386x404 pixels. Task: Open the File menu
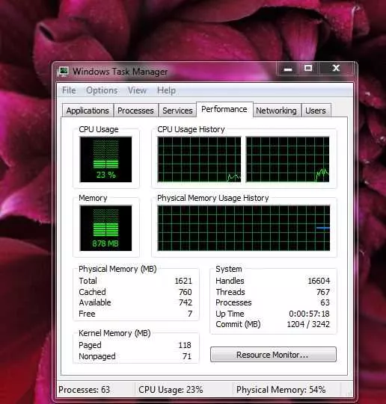69,90
